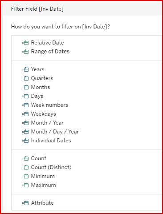This screenshot has height=214, width=163.
Task: Click the calendar icon beside Relative Date
Action: (25, 43)
